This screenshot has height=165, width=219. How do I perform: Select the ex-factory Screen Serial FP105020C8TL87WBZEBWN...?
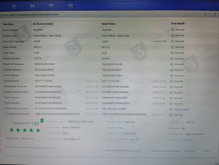[52, 108]
